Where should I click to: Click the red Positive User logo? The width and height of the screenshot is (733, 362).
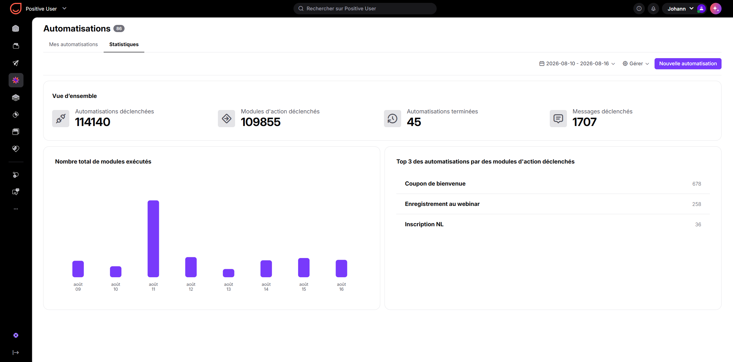(x=16, y=9)
